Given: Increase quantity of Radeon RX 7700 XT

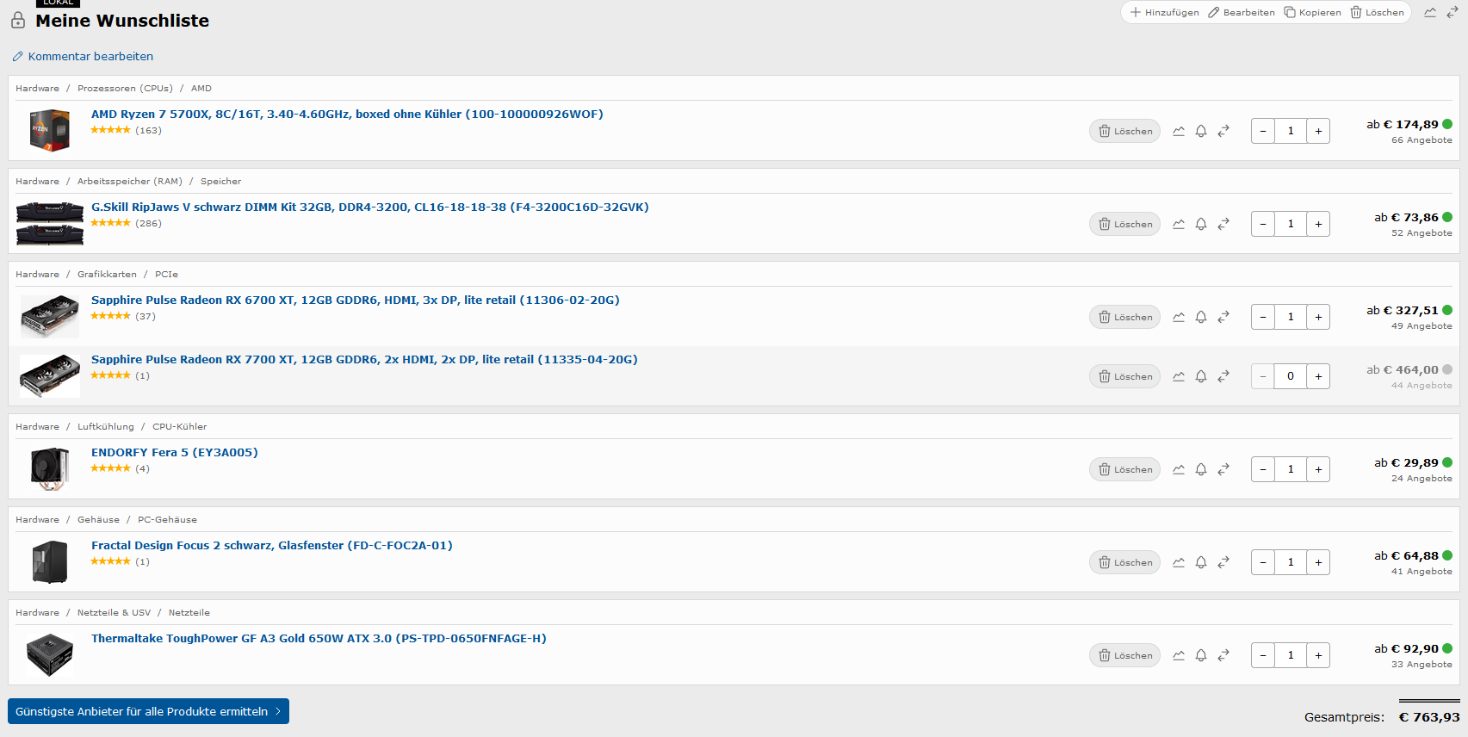Looking at the screenshot, I should (1318, 376).
